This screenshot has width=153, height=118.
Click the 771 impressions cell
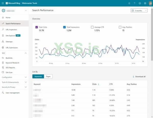coord(73,111)
